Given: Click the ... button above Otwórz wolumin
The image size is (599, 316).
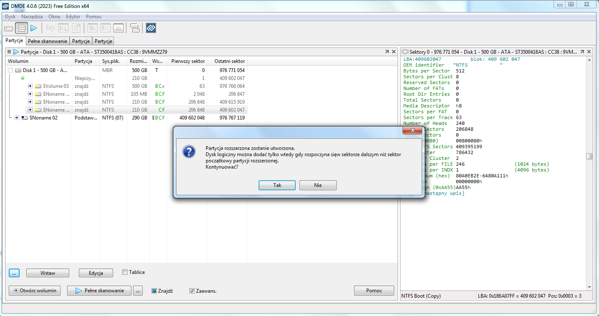Looking at the screenshot, I should coord(14,273).
